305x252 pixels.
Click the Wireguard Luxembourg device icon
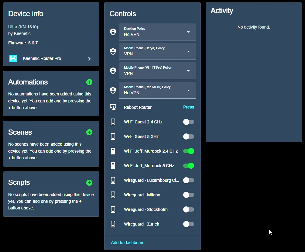click(113, 180)
